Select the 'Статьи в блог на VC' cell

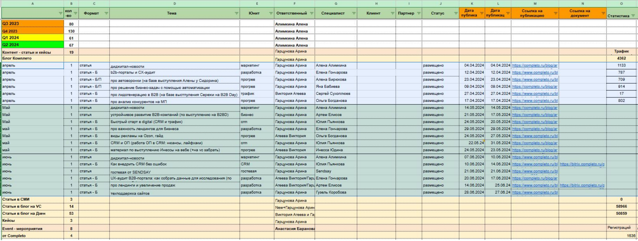(x=32, y=207)
